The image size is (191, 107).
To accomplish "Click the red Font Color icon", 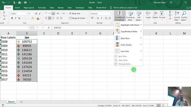I will (38, 18).
